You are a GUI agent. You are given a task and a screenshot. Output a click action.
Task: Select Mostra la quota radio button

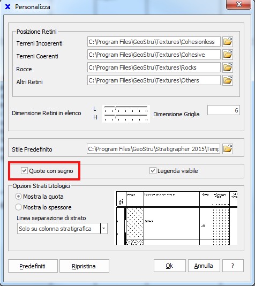18,197
